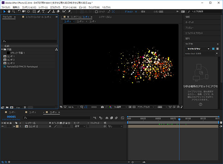Enable the snap checkbox in toolbar
Image resolution: width=223 pixels, height=164 pixels.
pos(97,12)
